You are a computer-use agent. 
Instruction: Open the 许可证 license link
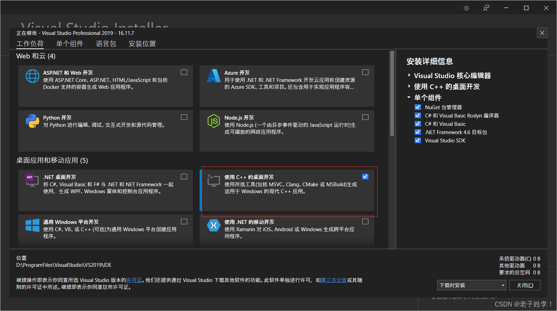tap(134, 280)
